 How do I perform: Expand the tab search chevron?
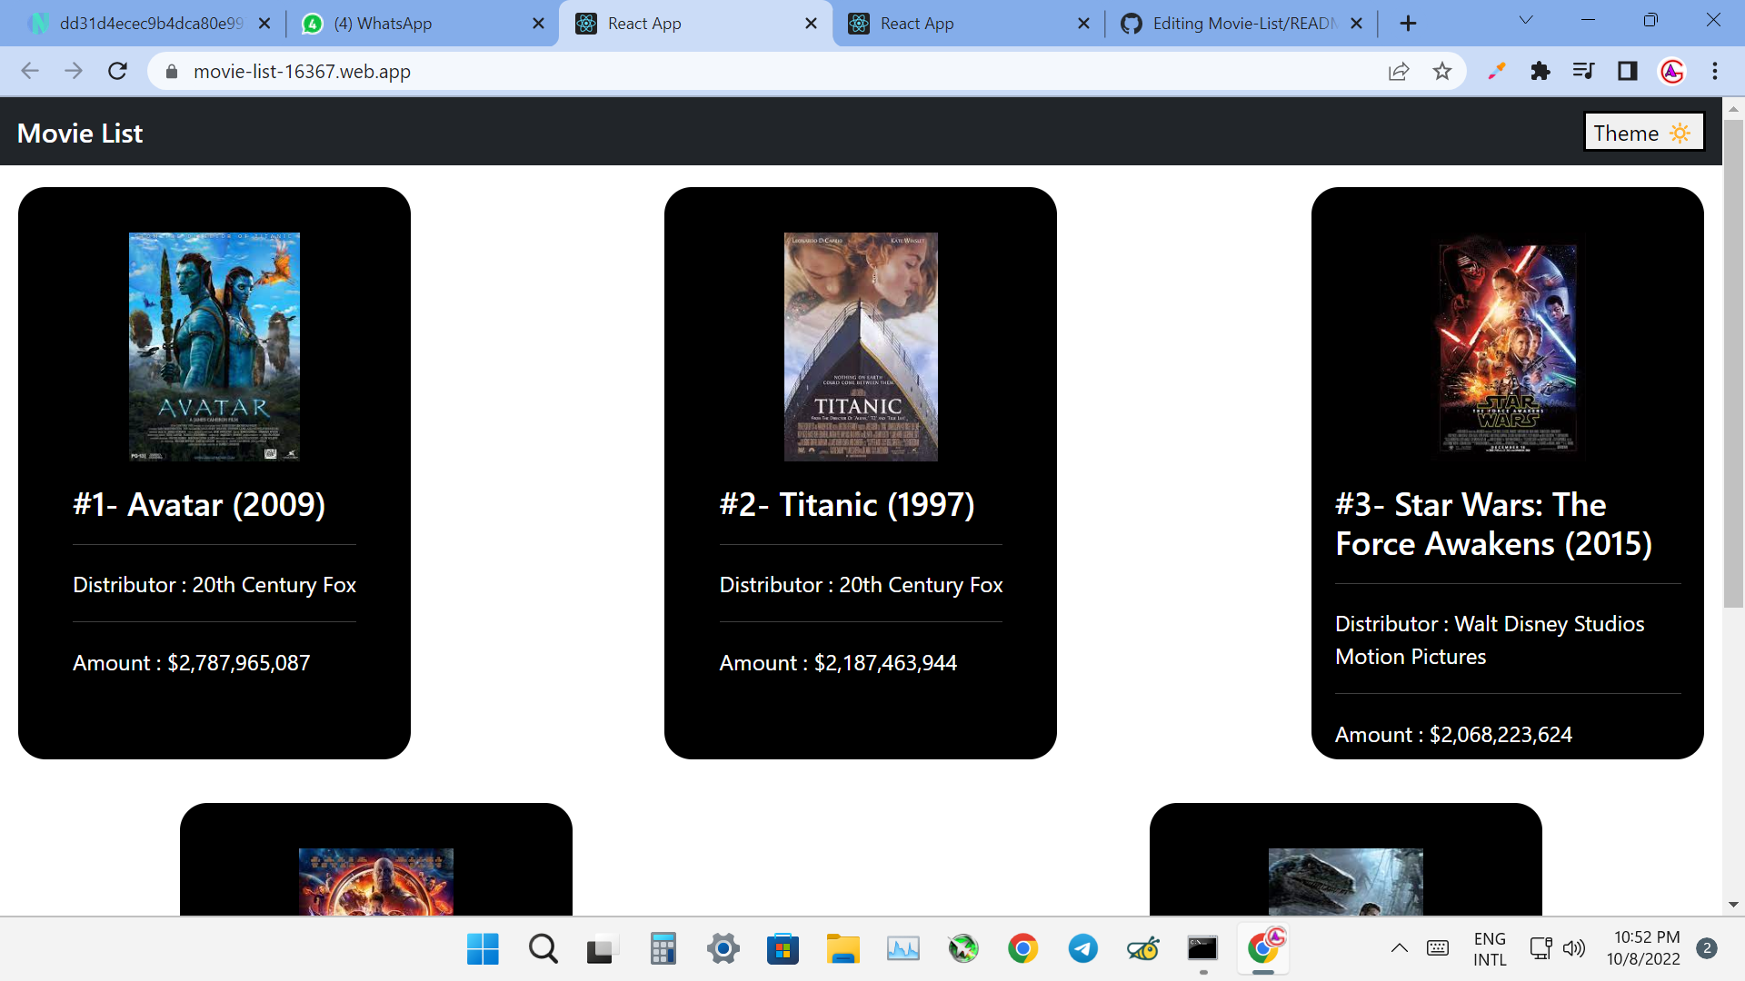[1526, 20]
